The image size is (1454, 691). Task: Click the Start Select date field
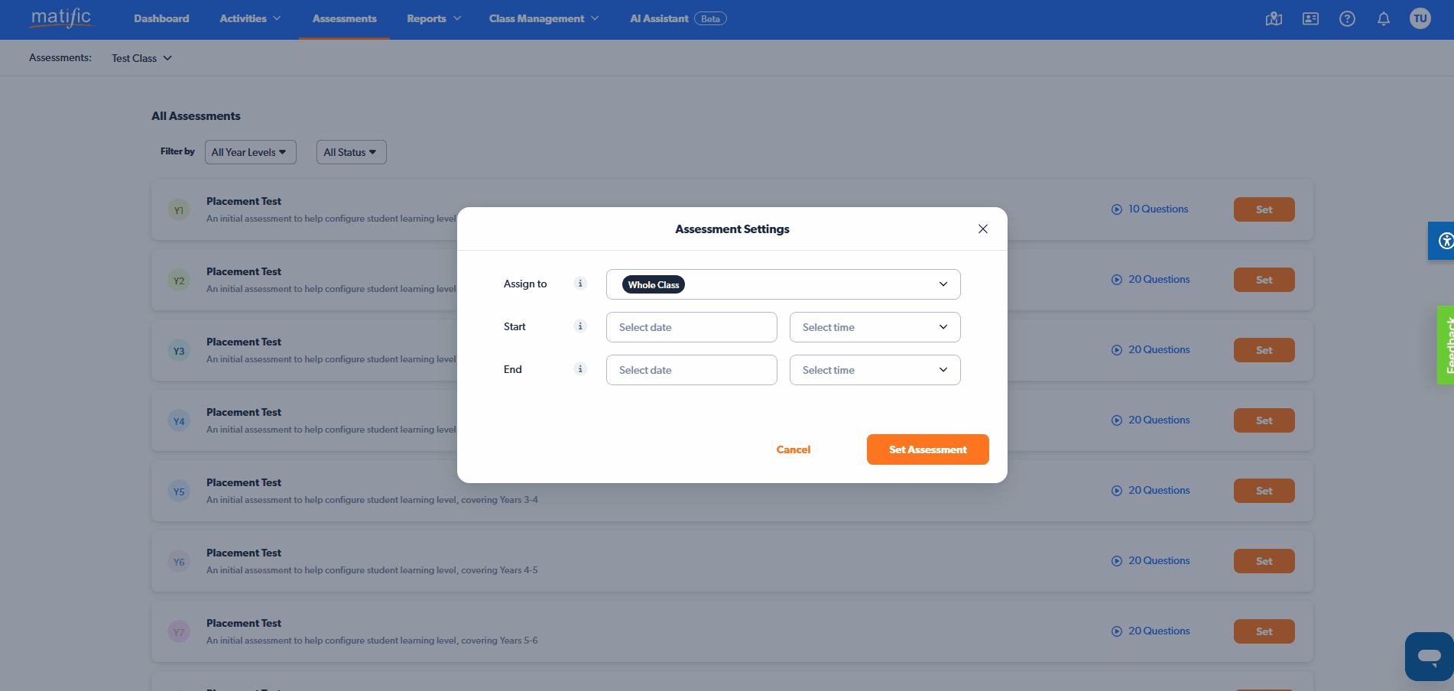pos(691,327)
